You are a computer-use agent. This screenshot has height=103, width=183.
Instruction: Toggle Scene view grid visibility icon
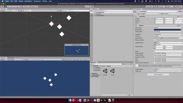[28, 11]
